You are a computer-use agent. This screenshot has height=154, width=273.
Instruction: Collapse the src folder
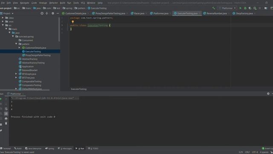coord(3,25)
